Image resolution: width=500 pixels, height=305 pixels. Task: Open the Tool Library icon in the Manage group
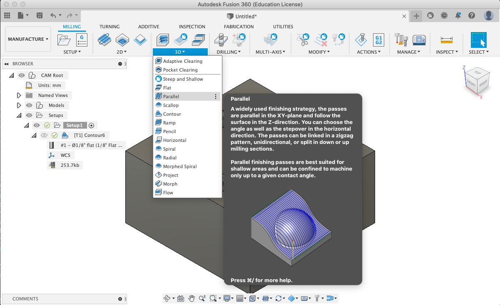(x=400, y=40)
